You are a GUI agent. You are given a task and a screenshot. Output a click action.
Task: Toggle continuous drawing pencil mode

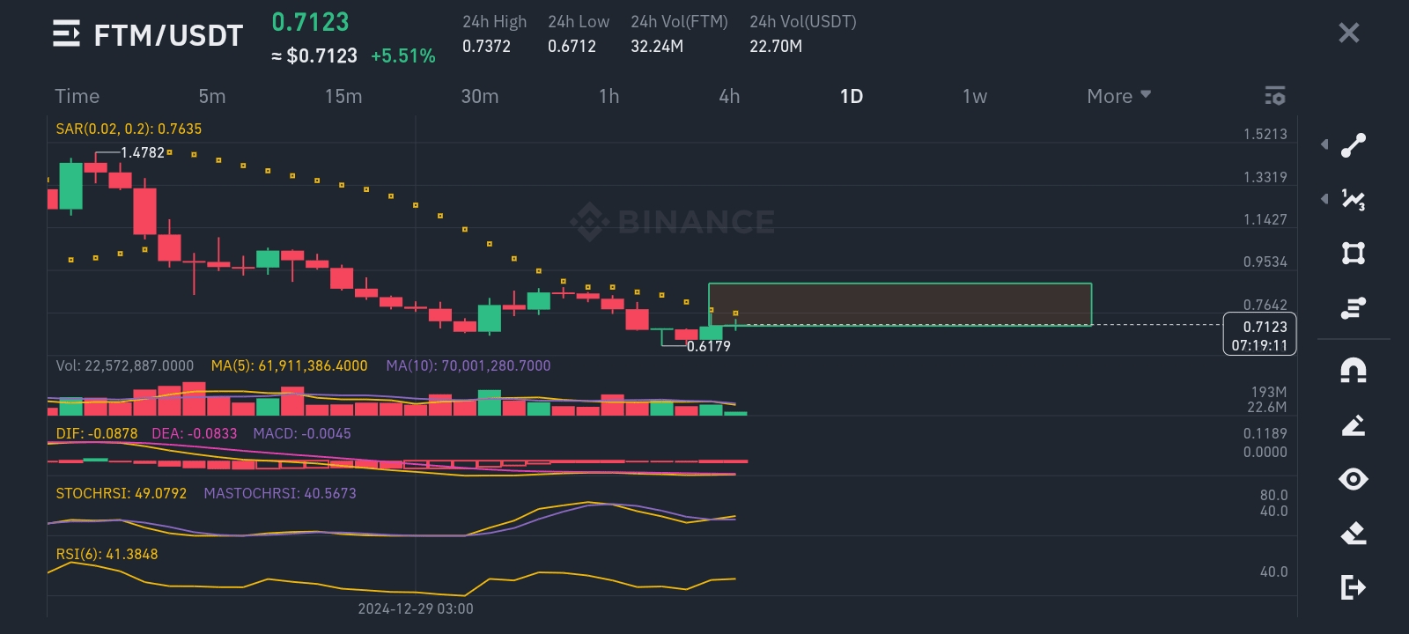(1354, 425)
